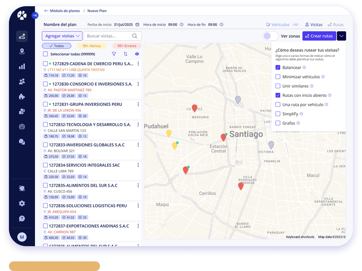The height and width of the screenshot is (271, 362).
Task: Open the help question mark sidebar icon
Action: click(22, 219)
